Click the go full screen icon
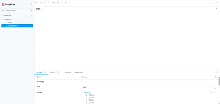The image size is (220, 104). pos(209,2)
